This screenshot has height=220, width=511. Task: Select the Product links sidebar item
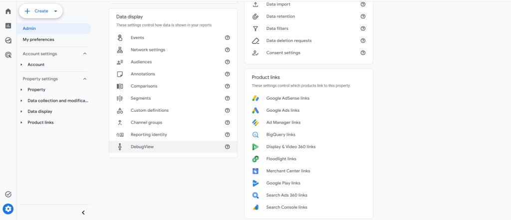tap(40, 123)
